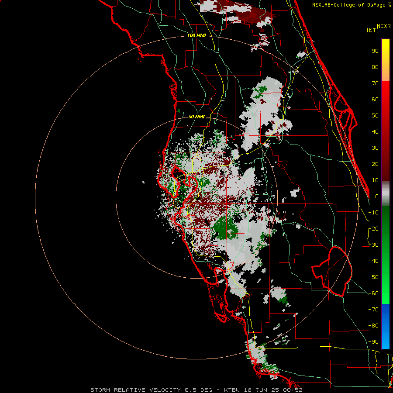Click the -70 scale label
The image size is (393, 393).
[x=373, y=310]
